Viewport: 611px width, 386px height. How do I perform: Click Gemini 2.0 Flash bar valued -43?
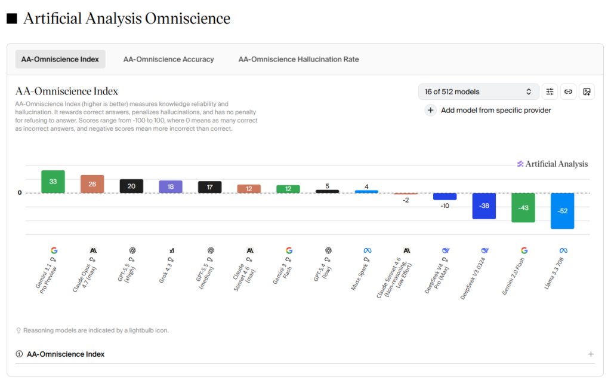pos(523,207)
